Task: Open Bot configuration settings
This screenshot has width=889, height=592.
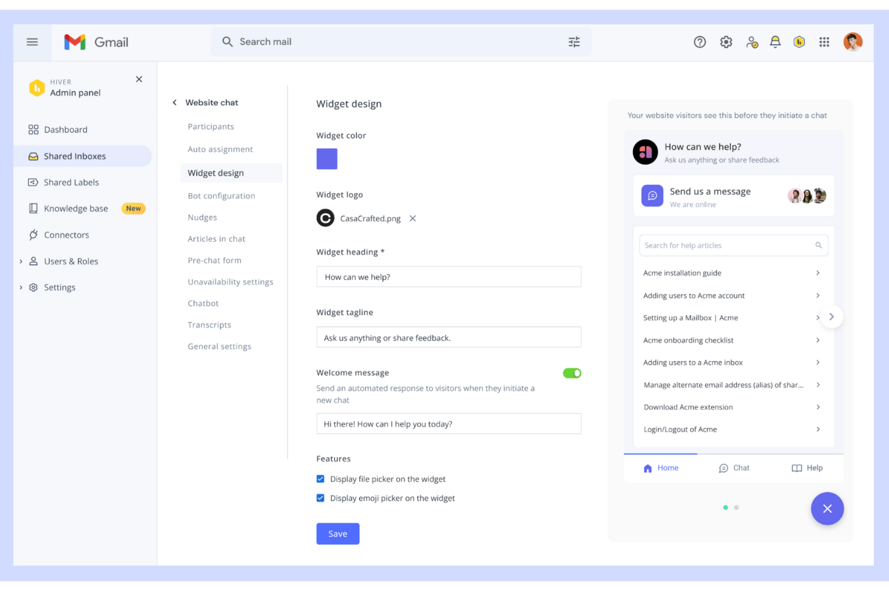Action: 221,195
